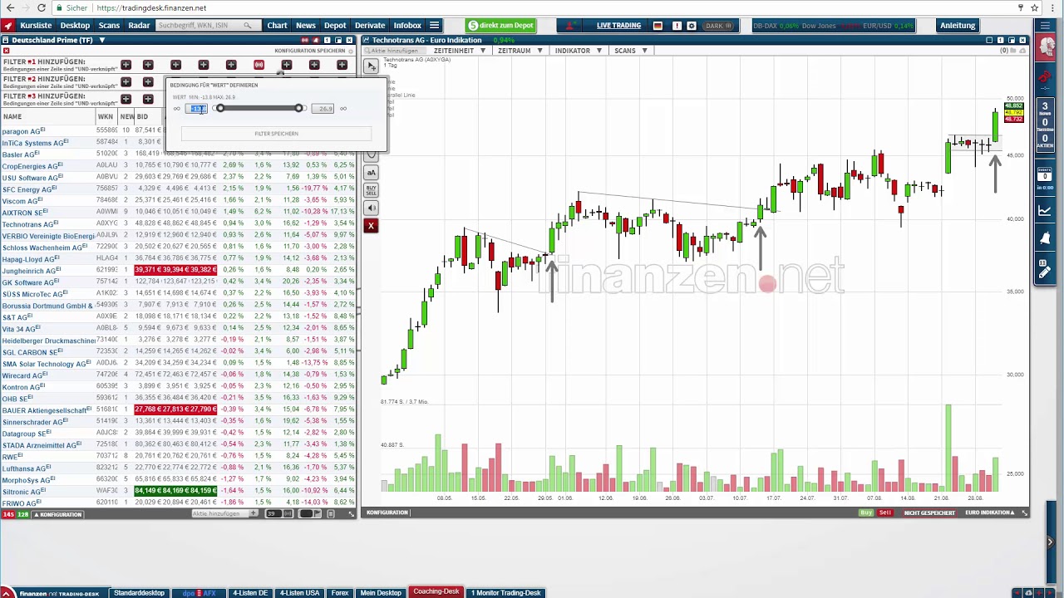Toggle the Buy button at the chart bottom
This screenshot has height=598, width=1064.
click(867, 512)
